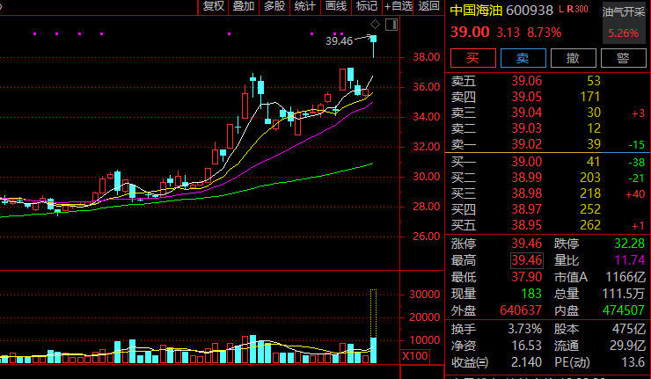Click the 警 (alert) button
Screen dimensions: 651x379
(x=623, y=58)
